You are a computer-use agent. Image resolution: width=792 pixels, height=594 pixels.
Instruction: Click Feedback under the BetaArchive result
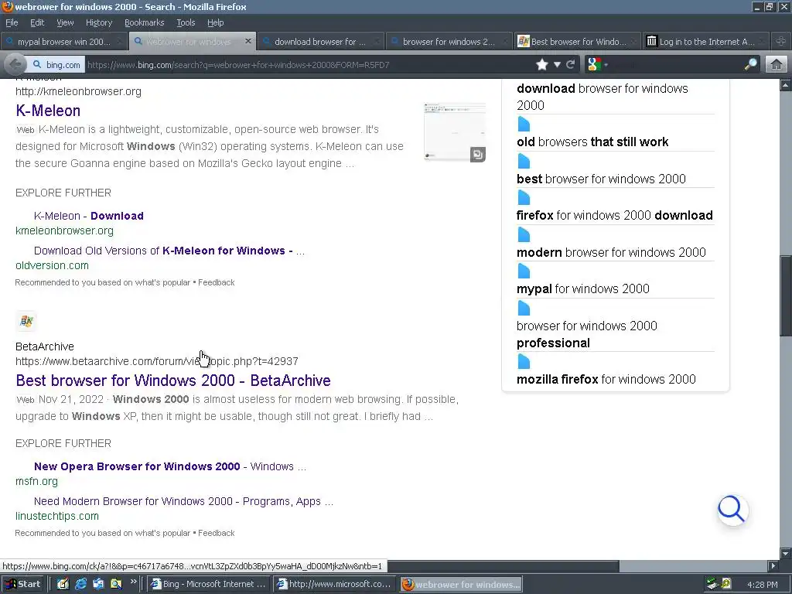pyautogui.click(x=217, y=533)
